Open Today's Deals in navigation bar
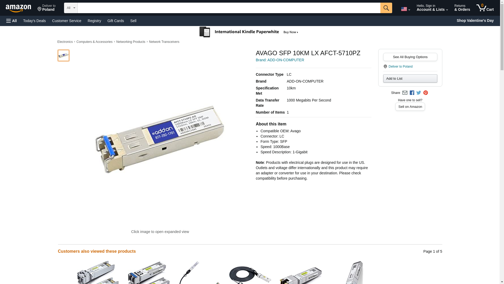 34,21
